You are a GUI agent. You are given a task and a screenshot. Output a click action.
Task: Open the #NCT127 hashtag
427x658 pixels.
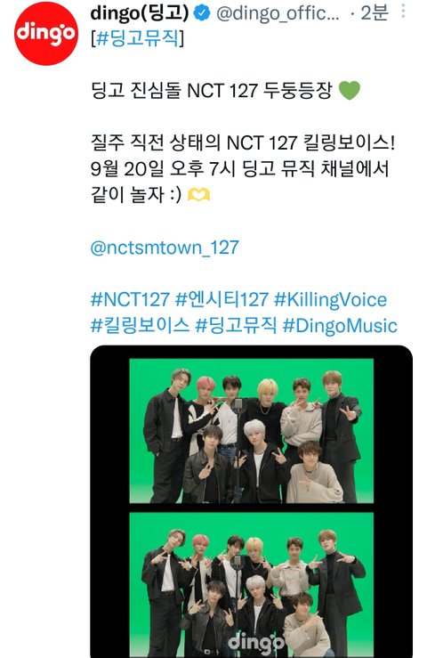pos(130,300)
